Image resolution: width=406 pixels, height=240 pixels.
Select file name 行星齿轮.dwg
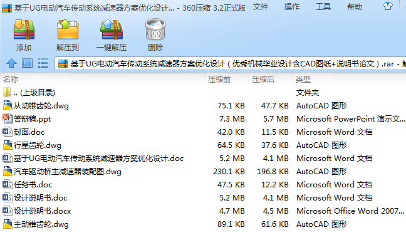click(38, 145)
